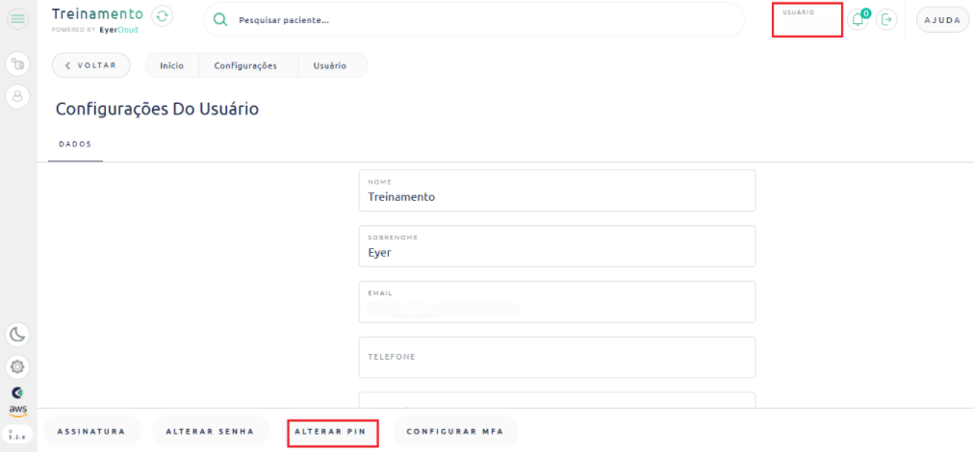The image size is (974, 452).
Task: Click the Alterar Senha button
Action: (210, 432)
